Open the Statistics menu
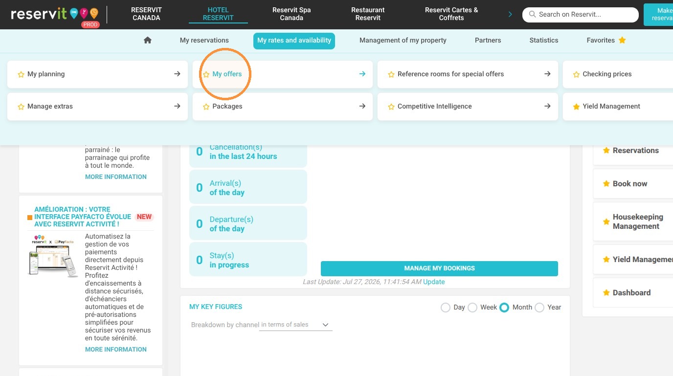Screen dimensions: 673x376 point(544,40)
